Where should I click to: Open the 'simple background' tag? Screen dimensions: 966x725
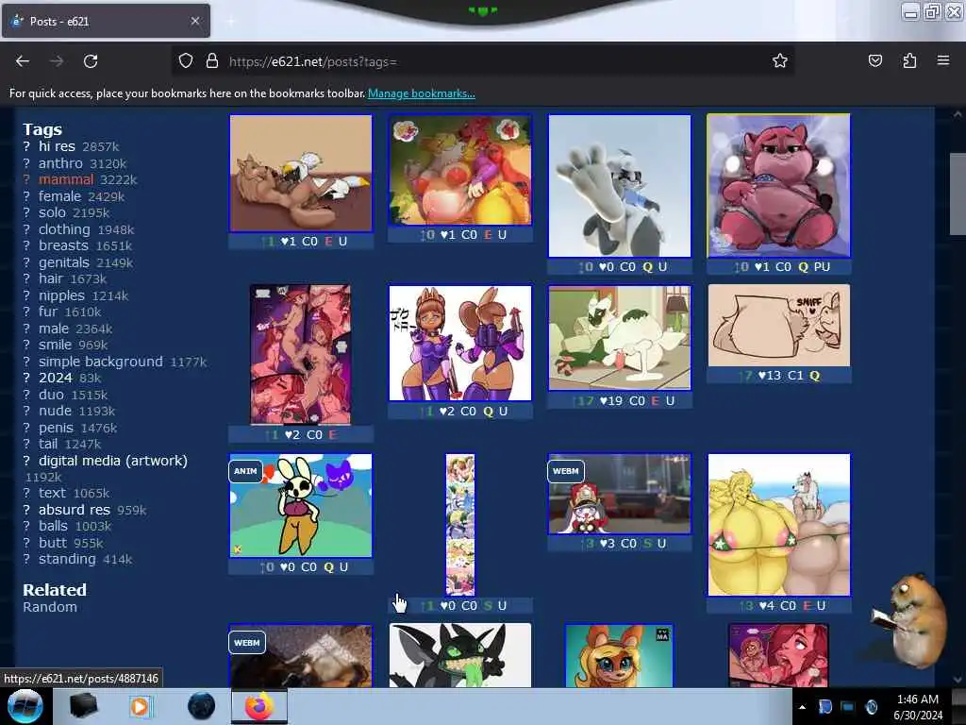pos(100,362)
